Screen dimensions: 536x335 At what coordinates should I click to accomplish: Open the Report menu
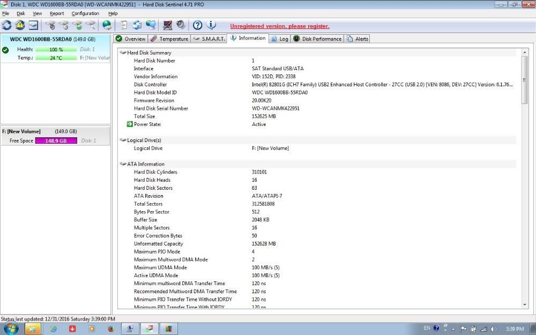[57, 13]
